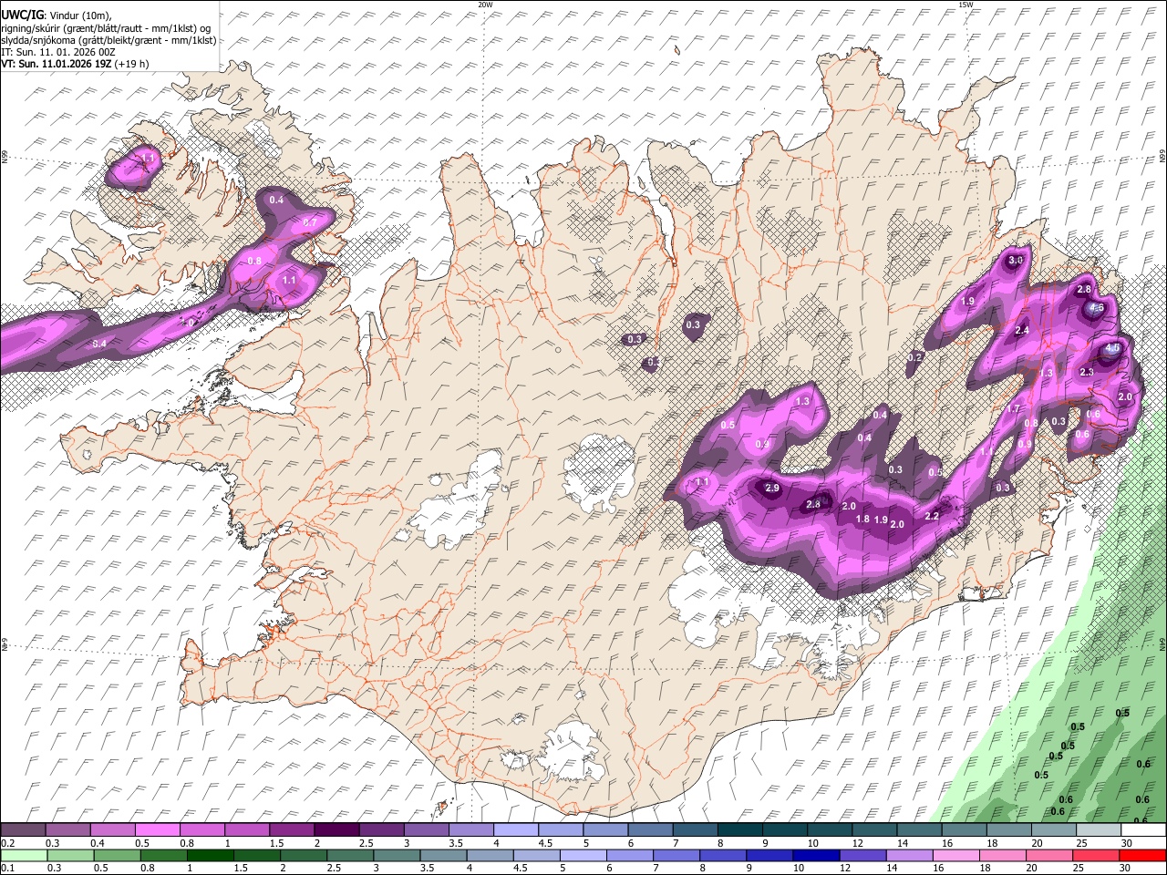Pick the pale green rain swatch starting at 0.1
Screen dimensions: 1167x875
[x=23, y=856]
